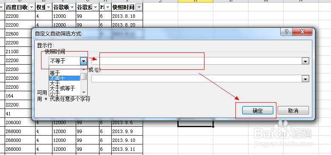Focus the second filter value input box
This screenshot has width=331, height=155.
[x=196, y=79]
